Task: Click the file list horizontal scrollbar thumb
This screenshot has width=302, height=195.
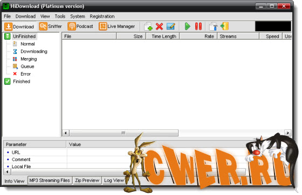Action: click(x=123, y=133)
